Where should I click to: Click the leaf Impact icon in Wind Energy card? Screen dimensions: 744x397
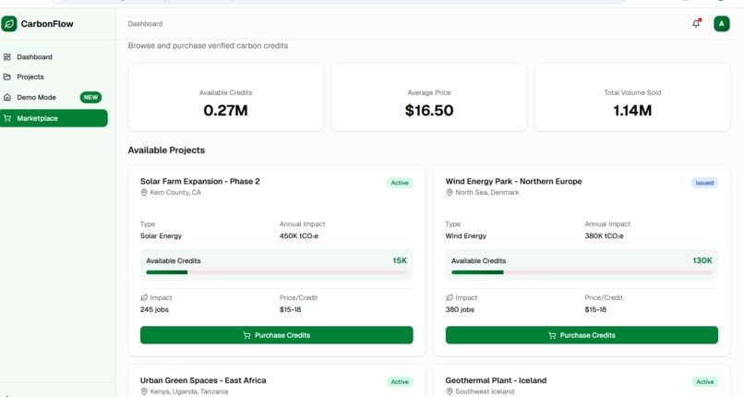[450, 298]
